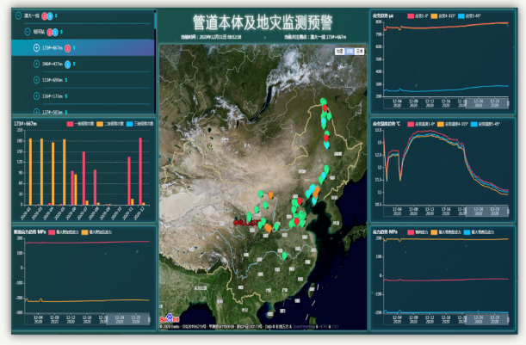Image resolution: width=526 pixels, height=345 pixels.
Task: Click the Baidu logo on the map
Action: [170, 317]
